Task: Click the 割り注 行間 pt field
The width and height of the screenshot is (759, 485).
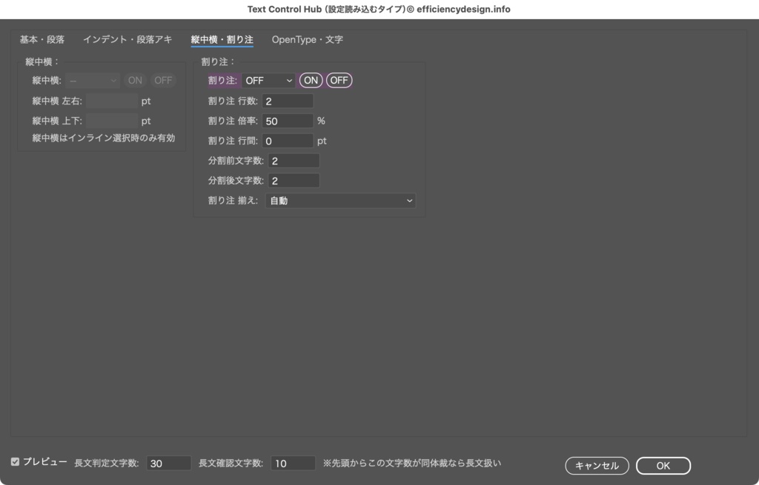Action: [x=288, y=141]
